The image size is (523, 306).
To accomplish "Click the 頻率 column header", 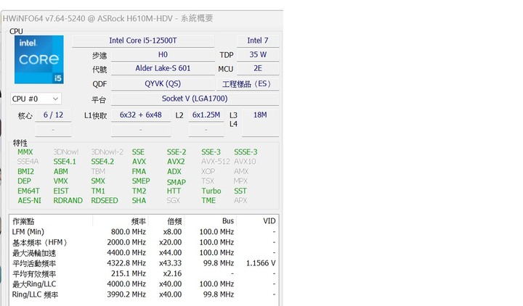I will pos(121,221).
